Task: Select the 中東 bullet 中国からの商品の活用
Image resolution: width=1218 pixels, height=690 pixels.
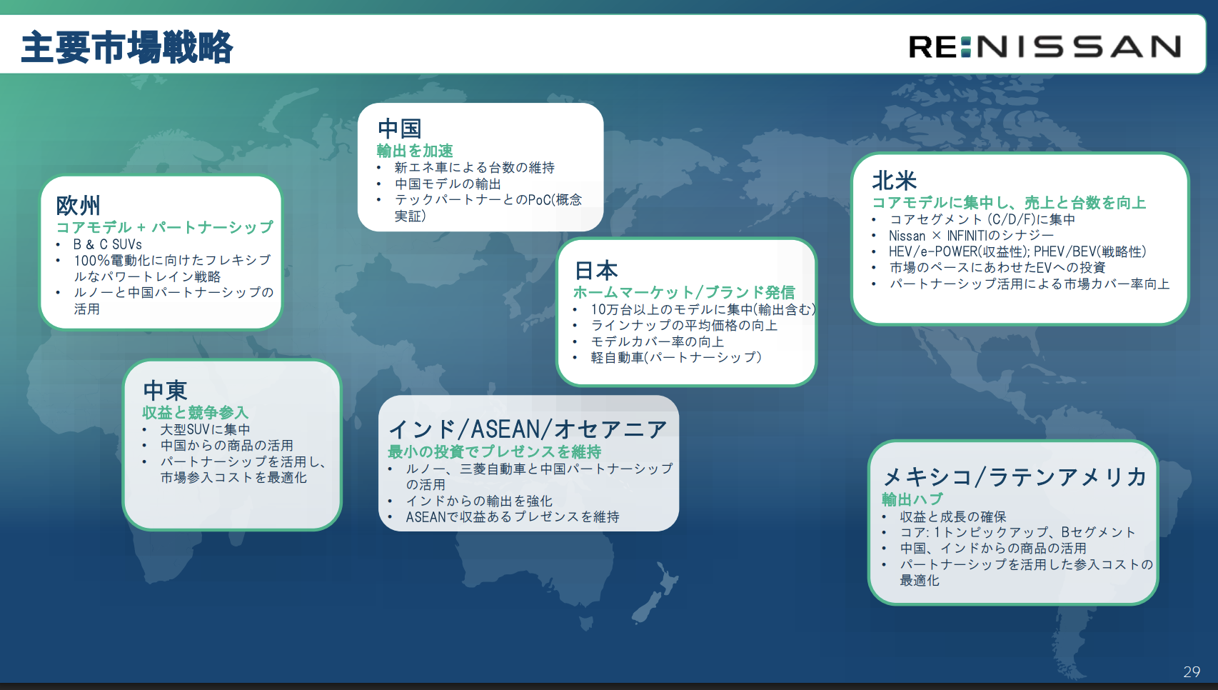Action: pyautogui.click(x=226, y=445)
